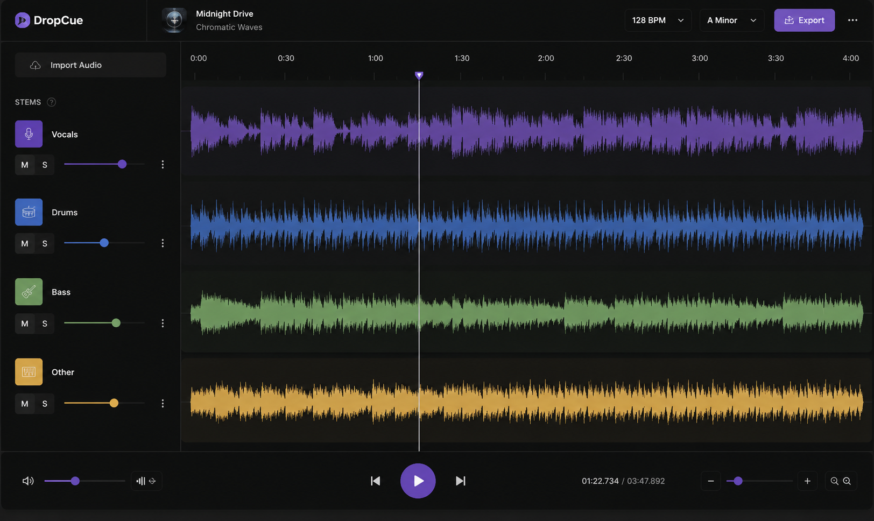Click the 0:30 mark on the ruler
The width and height of the screenshot is (874, 521).
click(286, 58)
